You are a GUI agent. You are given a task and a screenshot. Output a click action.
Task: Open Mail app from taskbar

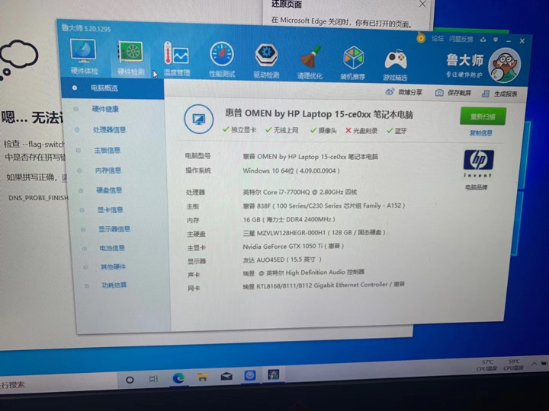(x=226, y=377)
